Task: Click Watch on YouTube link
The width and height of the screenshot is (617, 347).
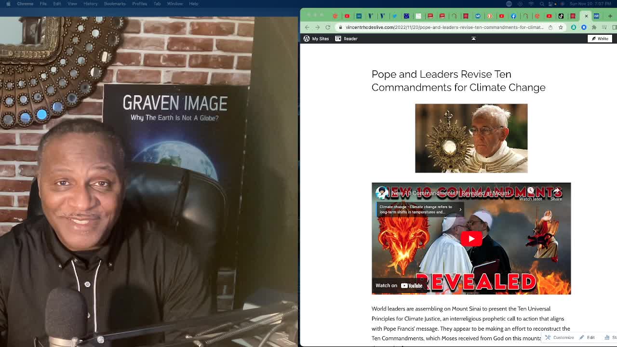Action: (x=399, y=285)
